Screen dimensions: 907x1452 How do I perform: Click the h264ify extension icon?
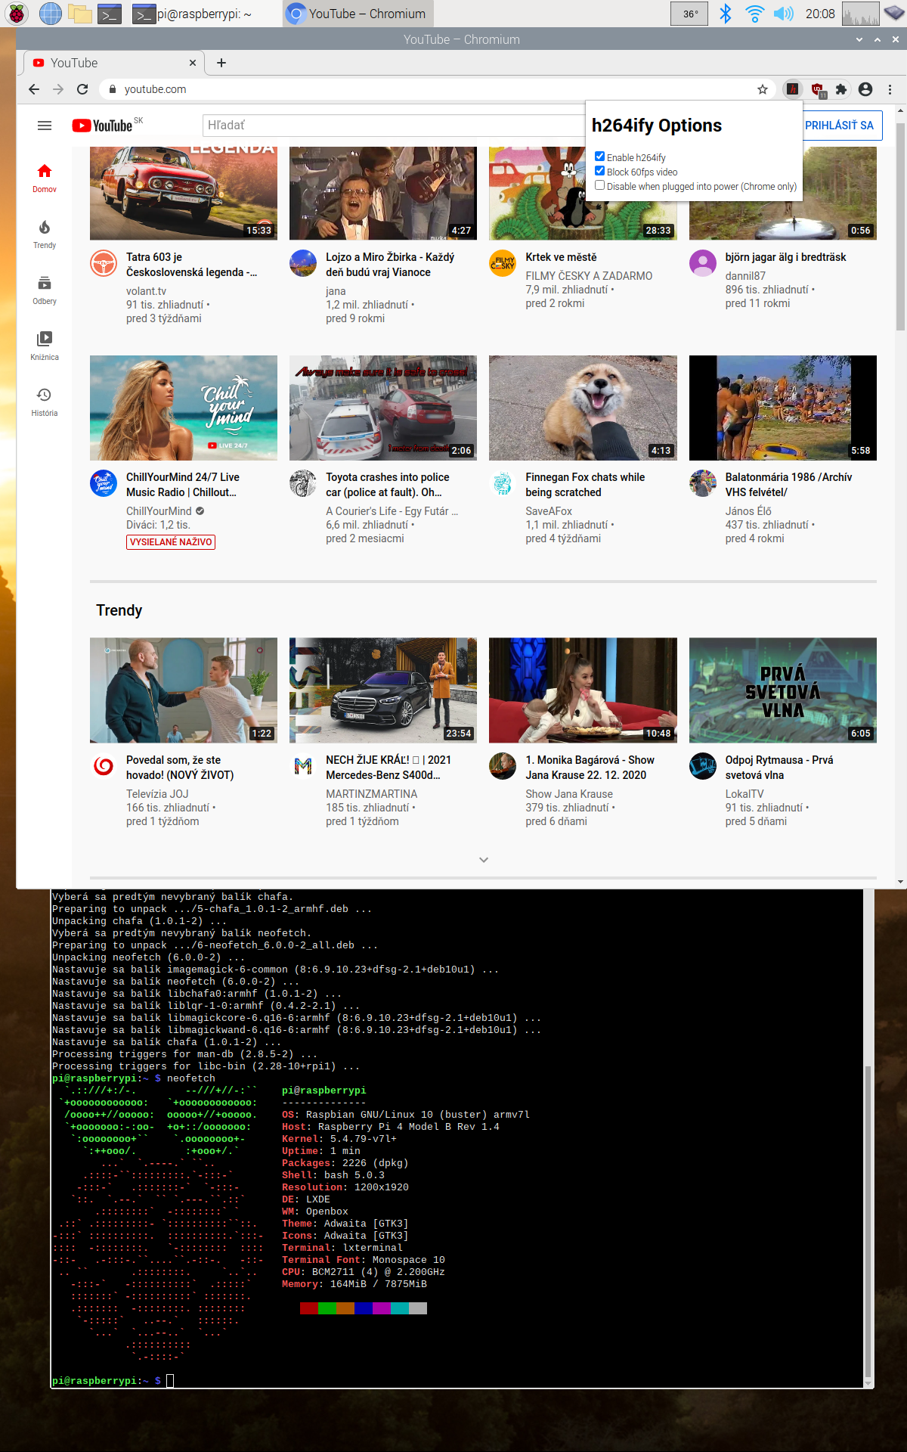792,89
